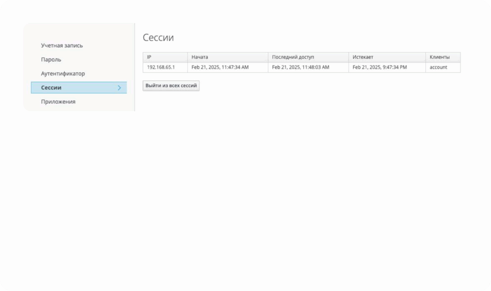
Task: Open the Учетная запись section
Action: coord(62,45)
